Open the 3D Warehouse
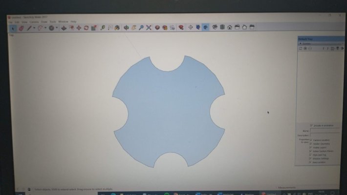Screen dimensions: 347x195 tap(157, 28)
